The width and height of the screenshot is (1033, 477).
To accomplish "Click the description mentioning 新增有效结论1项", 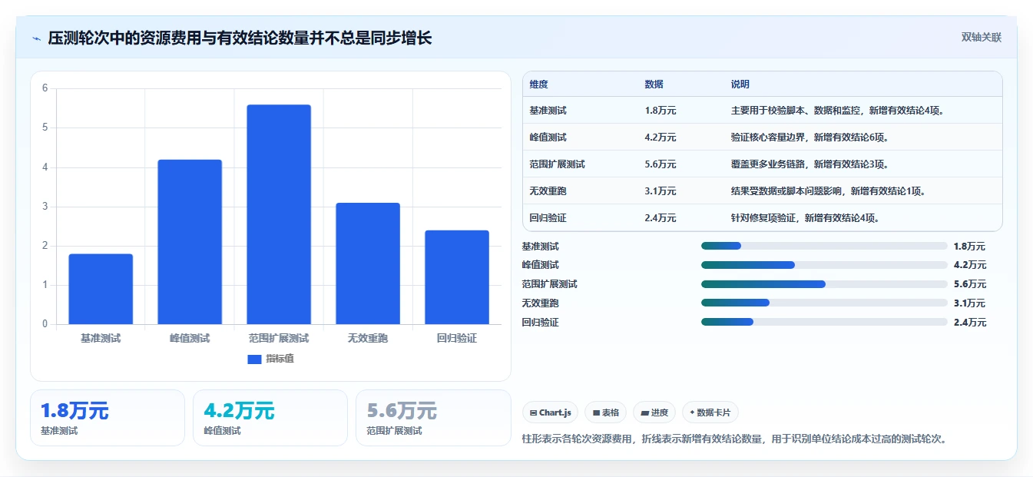I will (x=828, y=191).
